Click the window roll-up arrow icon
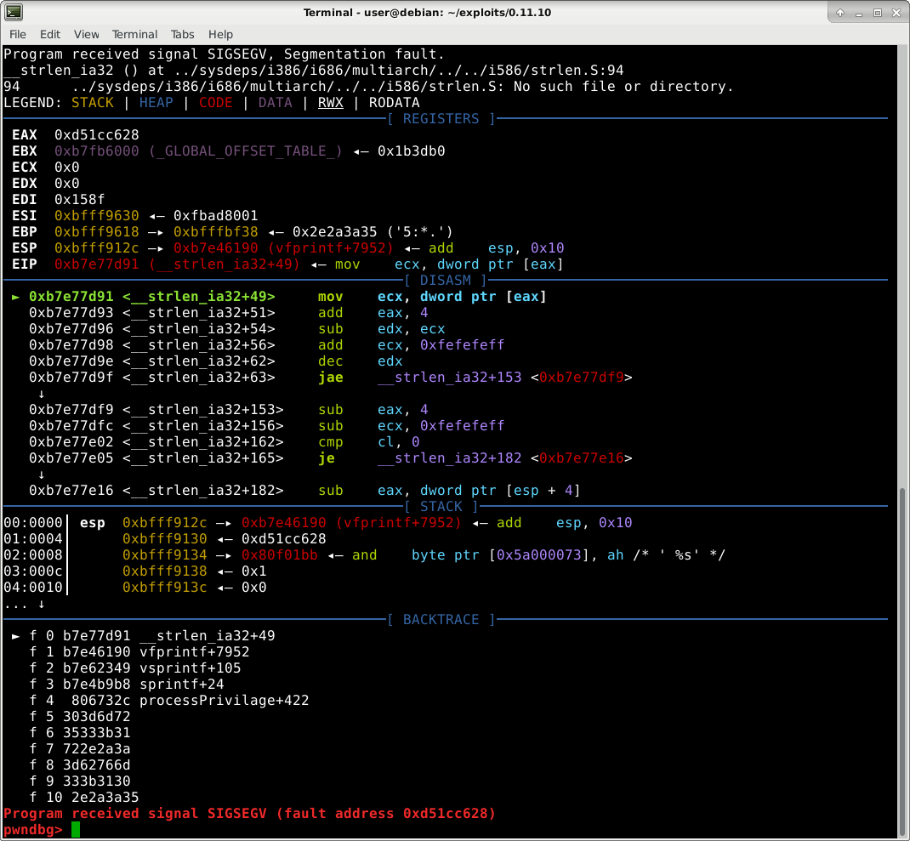 click(839, 12)
